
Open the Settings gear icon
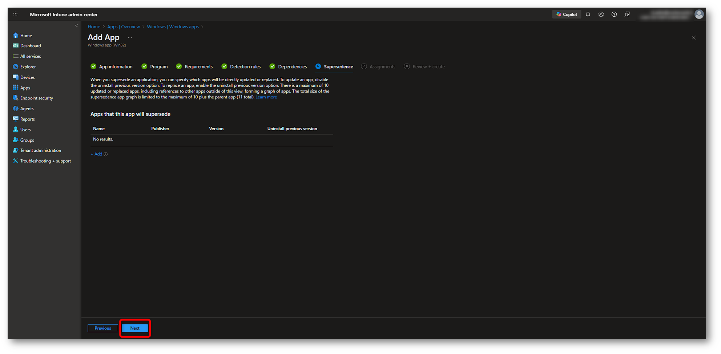(x=601, y=15)
